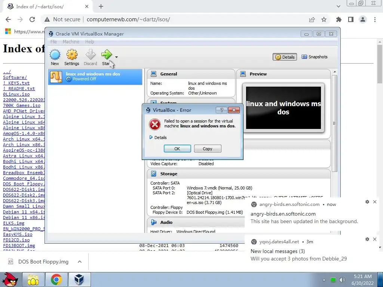Screen dimensions: 383x287
Task: Click the General section monitor icon
Action: point(154,74)
